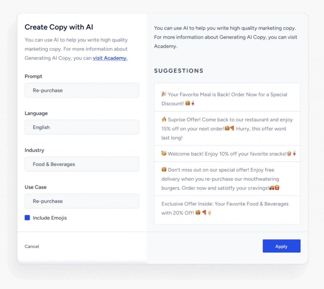324x289 pixels.
Task: Click the fries emoji in the free delivery suggestion
Action: coord(277,188)
